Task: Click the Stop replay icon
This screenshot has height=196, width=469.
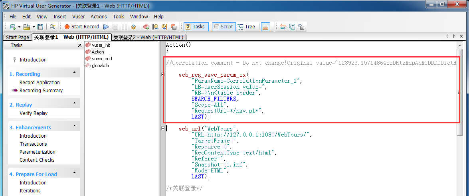Action: pyautogui.click(x=115, y=27)
